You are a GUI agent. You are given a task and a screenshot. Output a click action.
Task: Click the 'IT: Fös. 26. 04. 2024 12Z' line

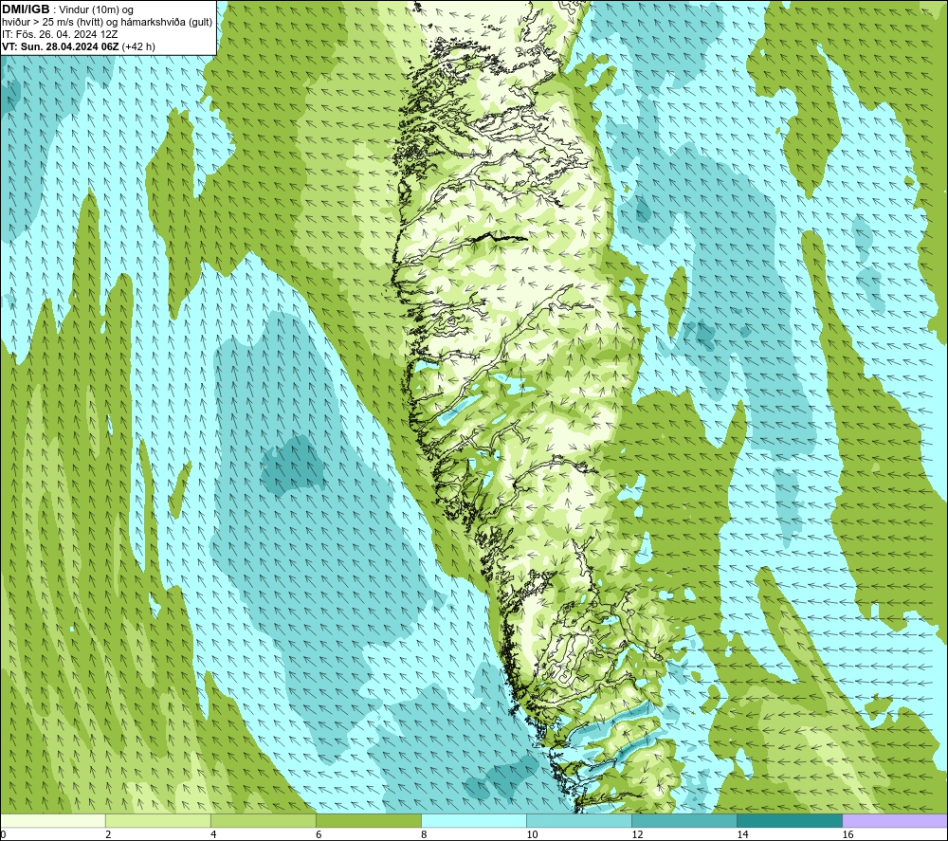(x=60, y=34)
